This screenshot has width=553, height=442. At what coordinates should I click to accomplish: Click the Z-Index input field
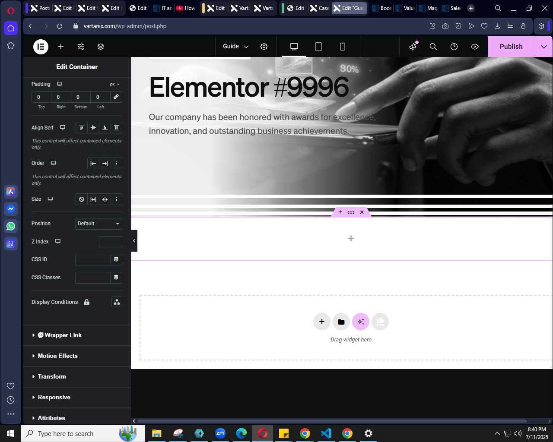[111, 242]
